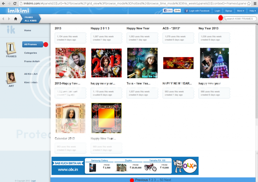The image size is (258, 182).
Task: Click the home icon in navigation bar
Action: (16, 19)
